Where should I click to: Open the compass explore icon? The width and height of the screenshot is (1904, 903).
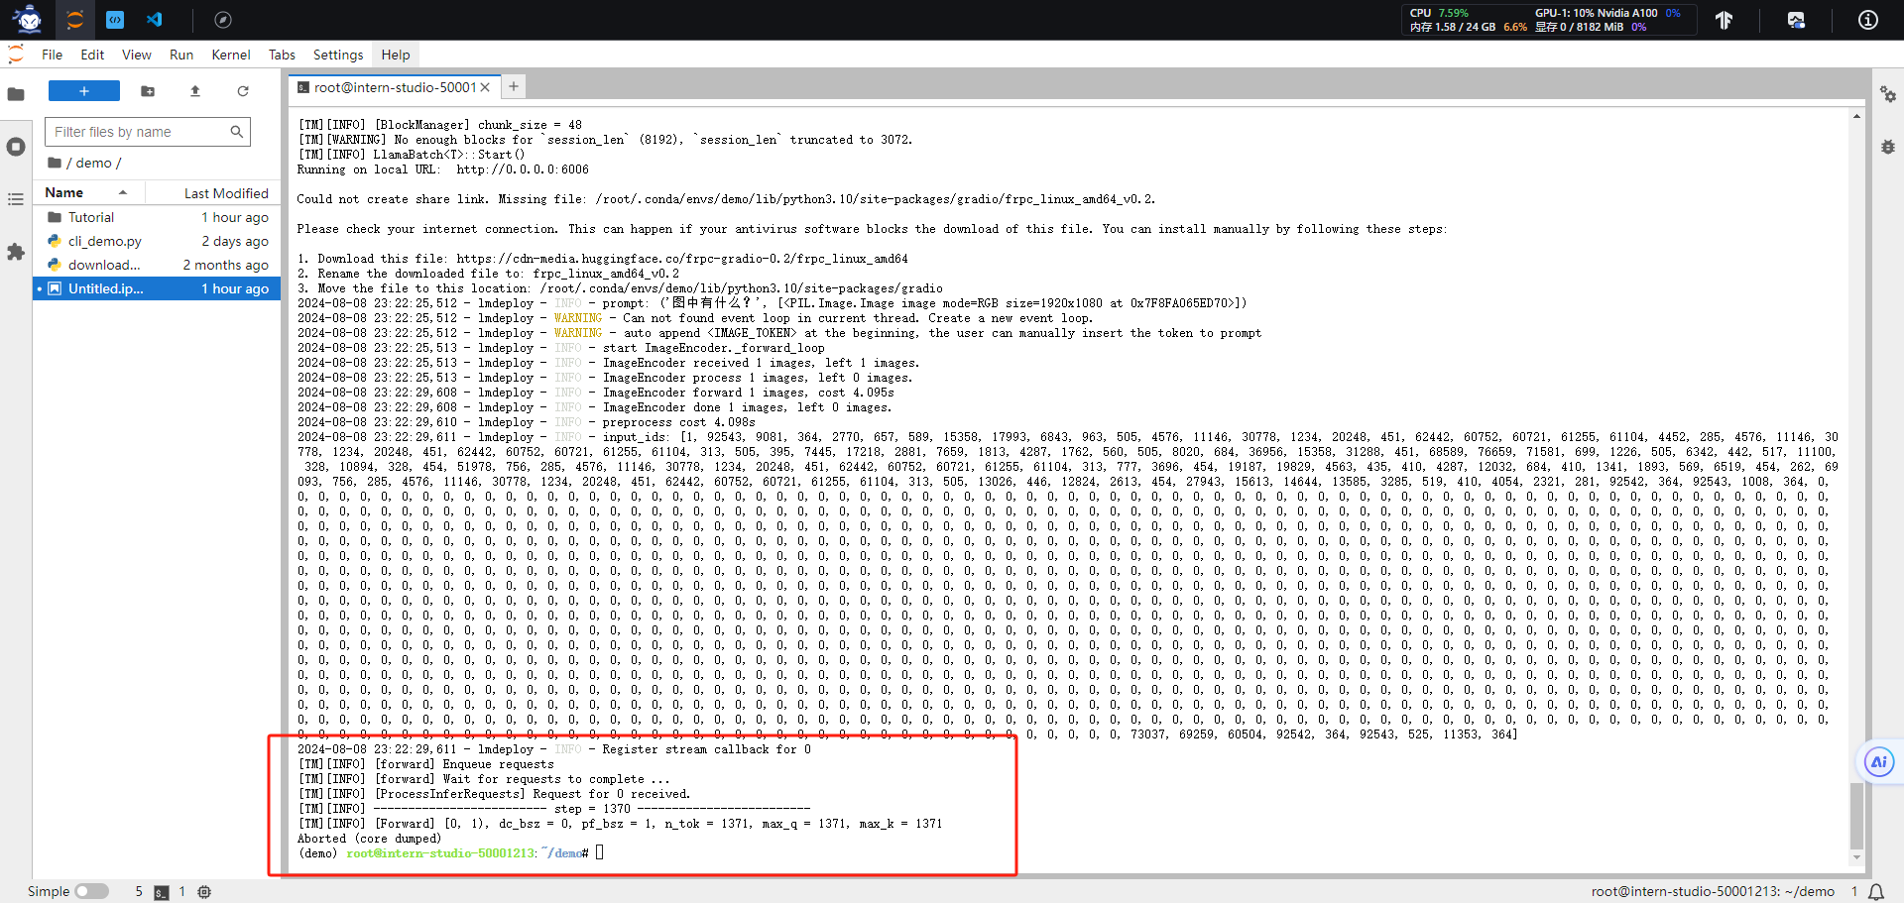[x=223, y=20]
